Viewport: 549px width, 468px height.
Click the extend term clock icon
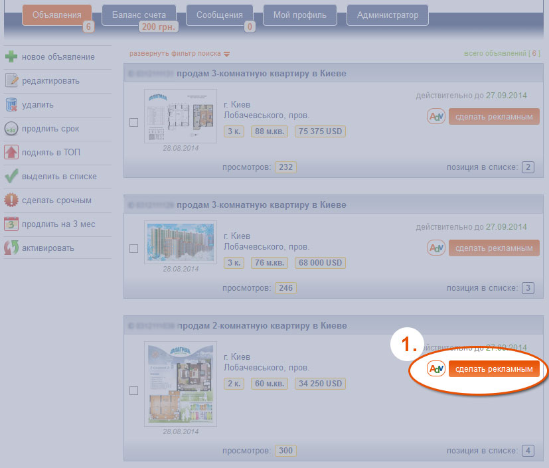click(x=11, y=129)
